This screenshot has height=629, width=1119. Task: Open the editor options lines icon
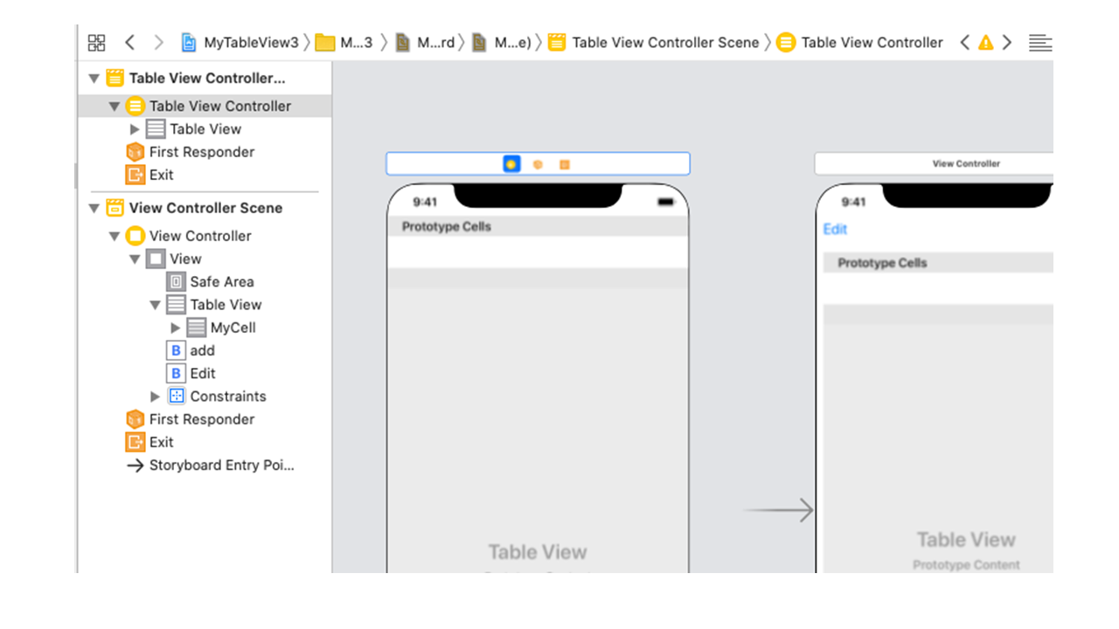point(1039,43)
